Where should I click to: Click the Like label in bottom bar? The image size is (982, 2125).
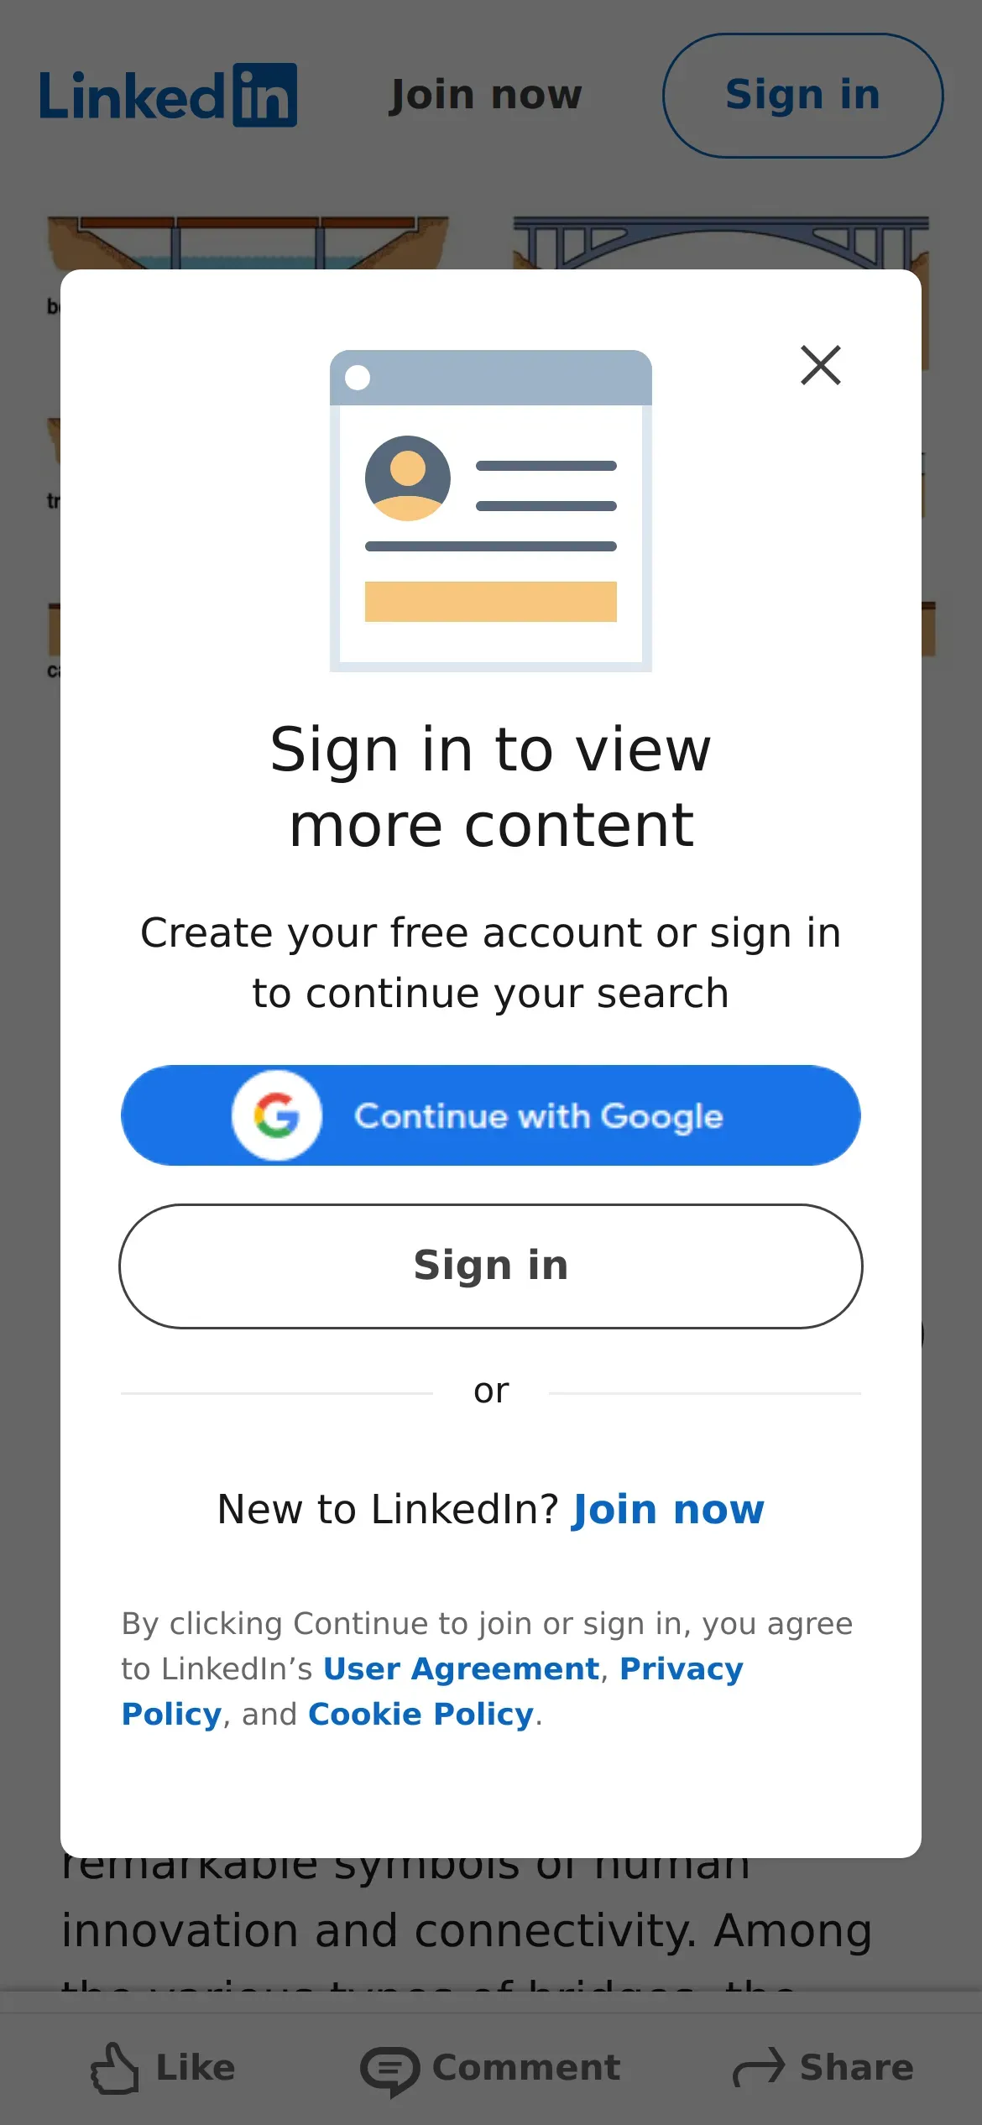coord(196,2068)
